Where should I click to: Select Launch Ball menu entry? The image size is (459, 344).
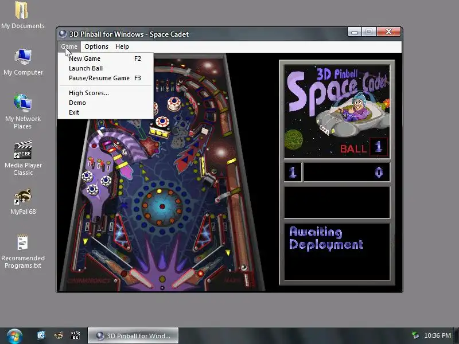(105, 68)
